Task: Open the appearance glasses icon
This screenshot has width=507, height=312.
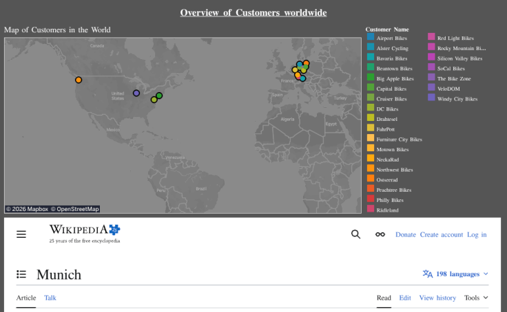Action: [380, 234]
